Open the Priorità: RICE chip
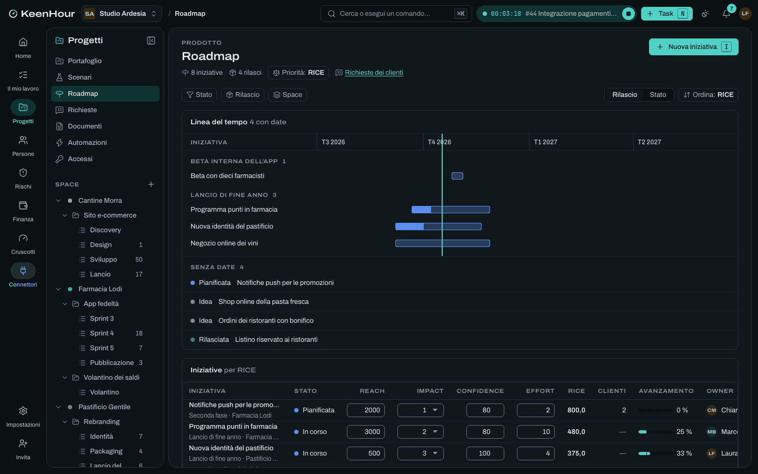The width and height of the screenshot is (758, 474). [x=298, y=73]
